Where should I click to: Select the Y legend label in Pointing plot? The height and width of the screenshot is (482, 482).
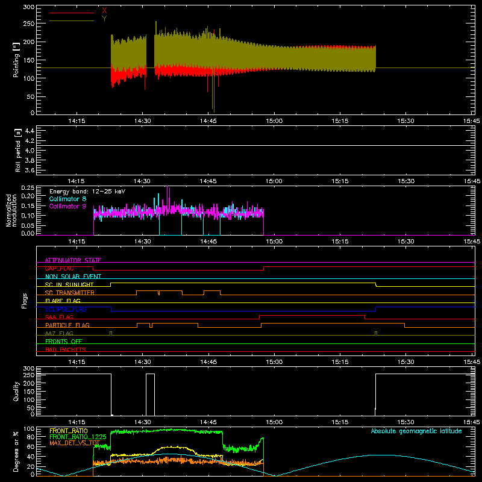pos(104,19)
